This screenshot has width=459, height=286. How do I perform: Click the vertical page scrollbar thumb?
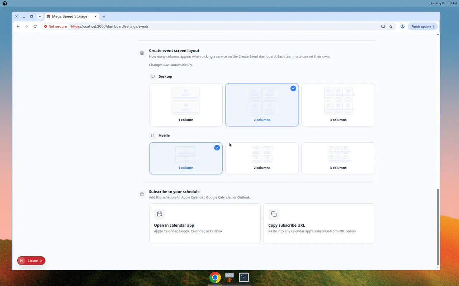(x=438, y=227)
